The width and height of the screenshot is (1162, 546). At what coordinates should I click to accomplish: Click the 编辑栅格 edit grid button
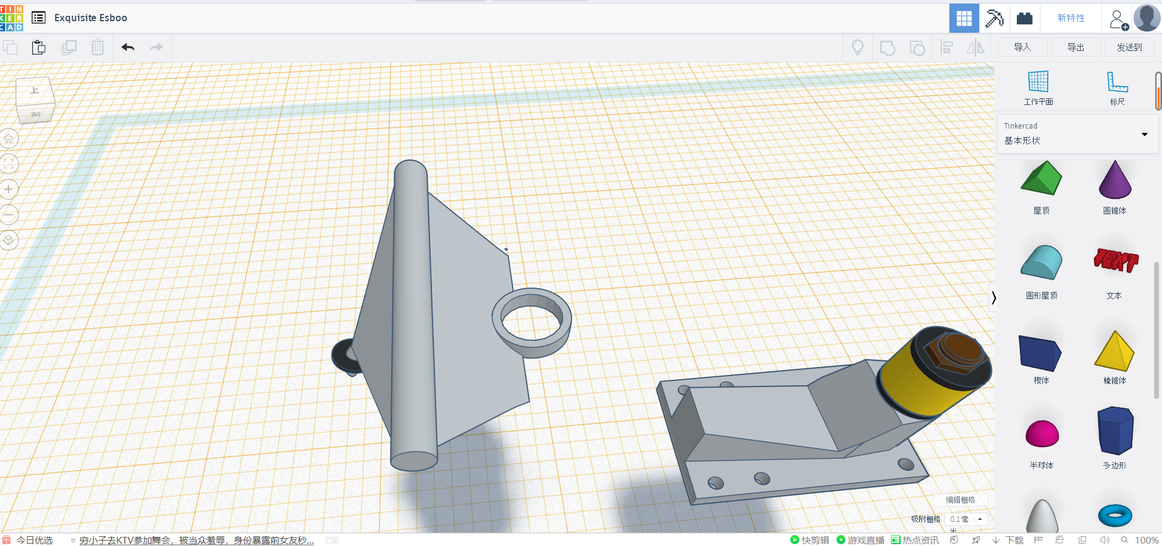point(960,500)
